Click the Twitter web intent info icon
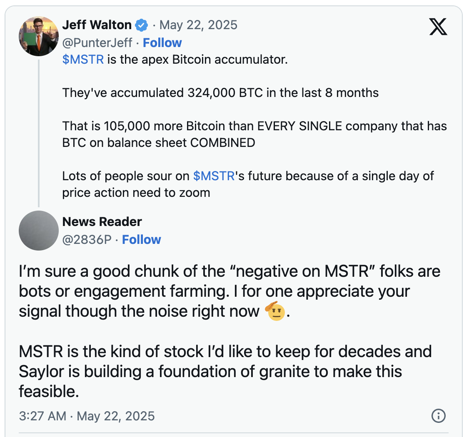Image resolution: width=464 pixels, height=437 pixels. point(439,415)
